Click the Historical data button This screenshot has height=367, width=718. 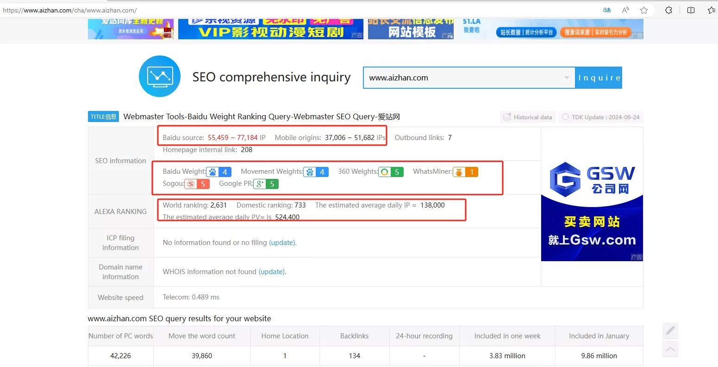528,117
